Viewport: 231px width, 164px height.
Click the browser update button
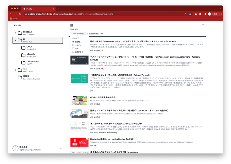tap(217, 14)
